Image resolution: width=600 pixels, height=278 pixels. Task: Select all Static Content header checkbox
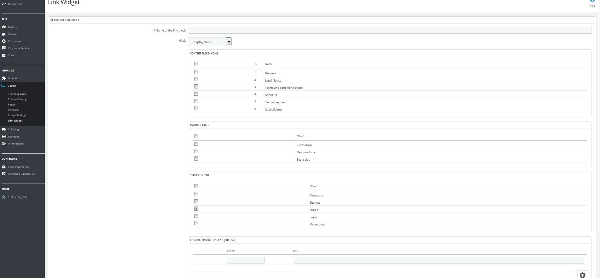[x=196, y=186]
